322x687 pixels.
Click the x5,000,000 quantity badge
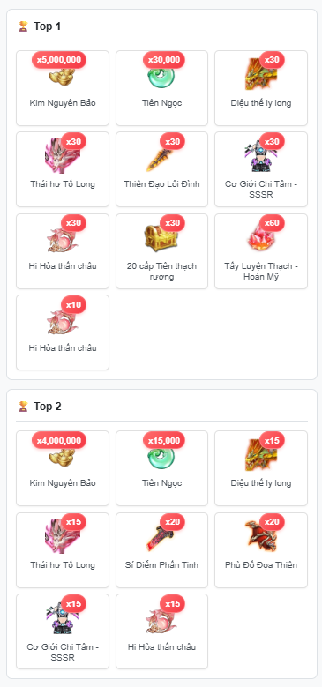pos(59,60)
